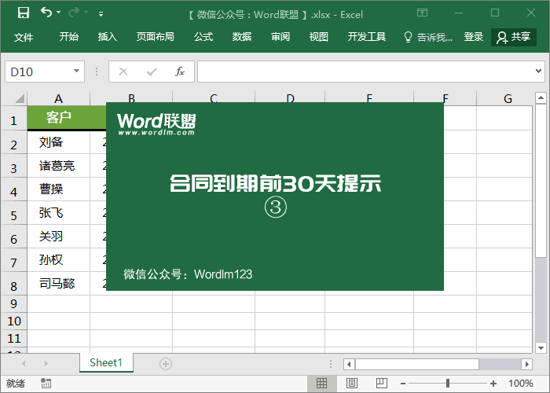Expand the formula bar chevron
The image size is (550, 393).
point(538,72)
